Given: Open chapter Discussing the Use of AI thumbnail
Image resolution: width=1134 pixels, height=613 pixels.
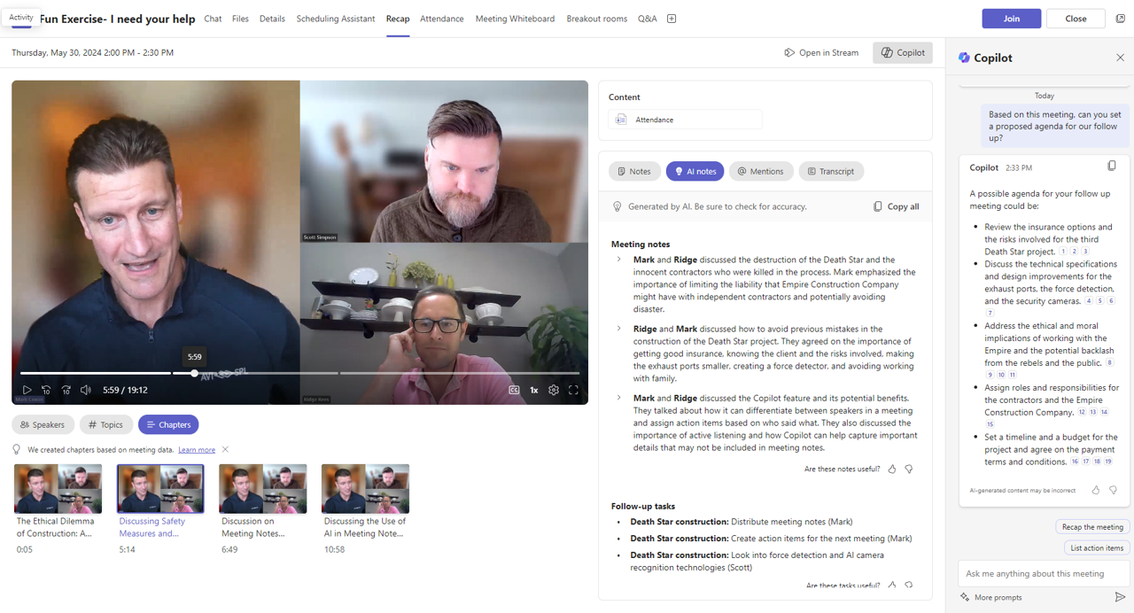Looking at the screenshot, I should [365, 489].
